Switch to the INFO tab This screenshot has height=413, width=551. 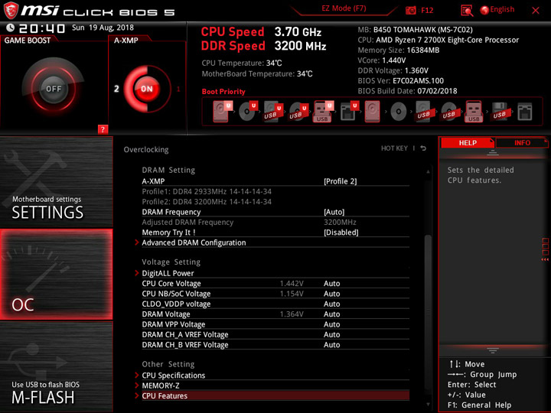[x=522, y=142]
